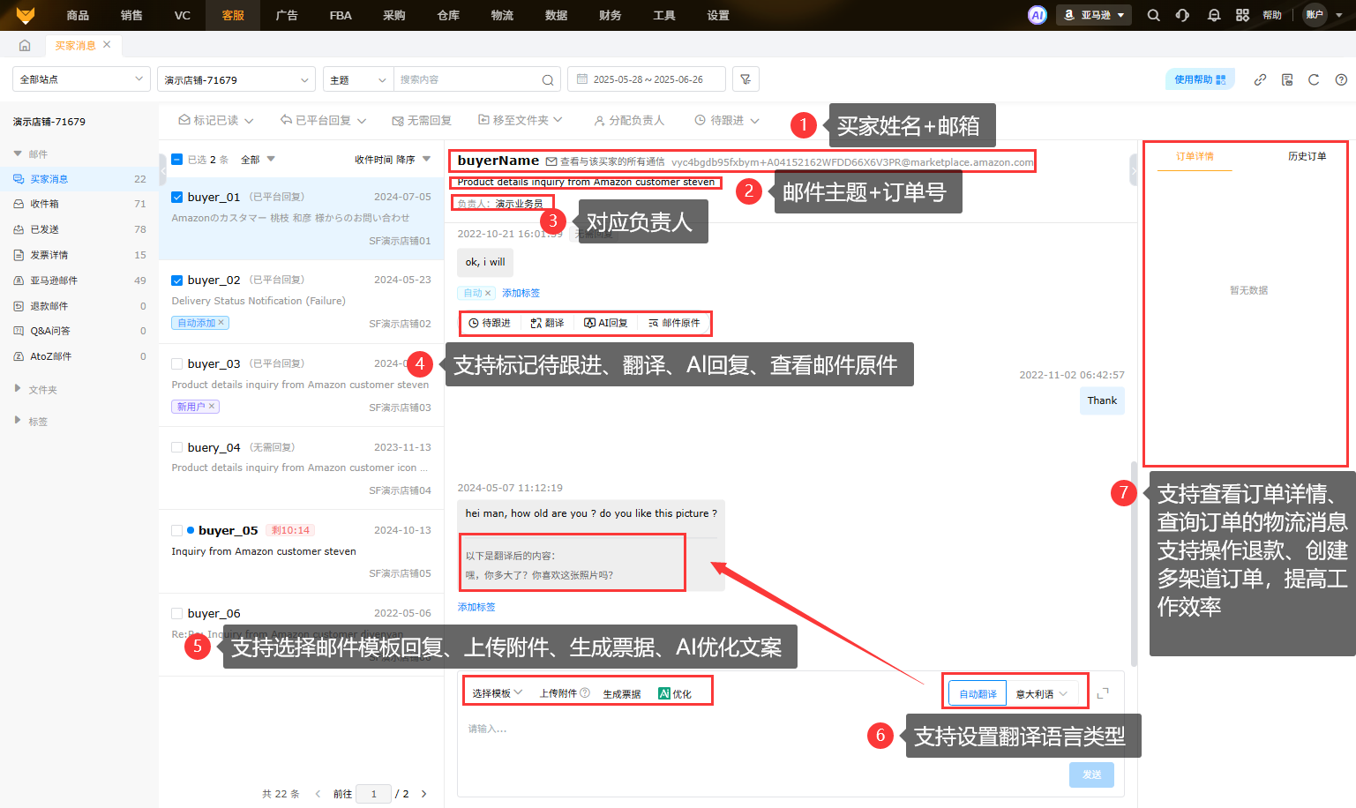Mark the message as 待跟进 in message actions

[x=490, y=323]
